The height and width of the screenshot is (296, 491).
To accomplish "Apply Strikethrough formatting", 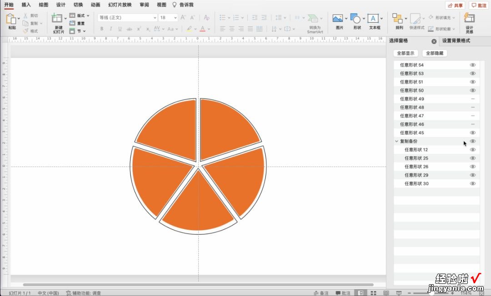I will pos(129,29).
